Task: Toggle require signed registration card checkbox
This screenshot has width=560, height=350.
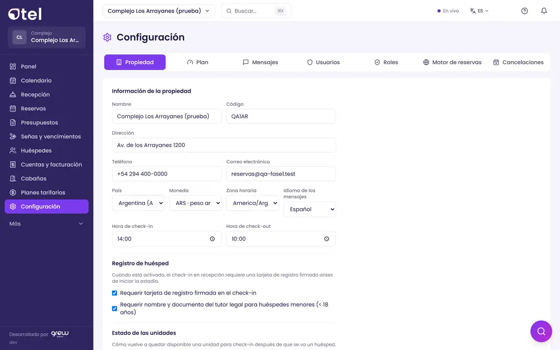Action: coord(114,293)
